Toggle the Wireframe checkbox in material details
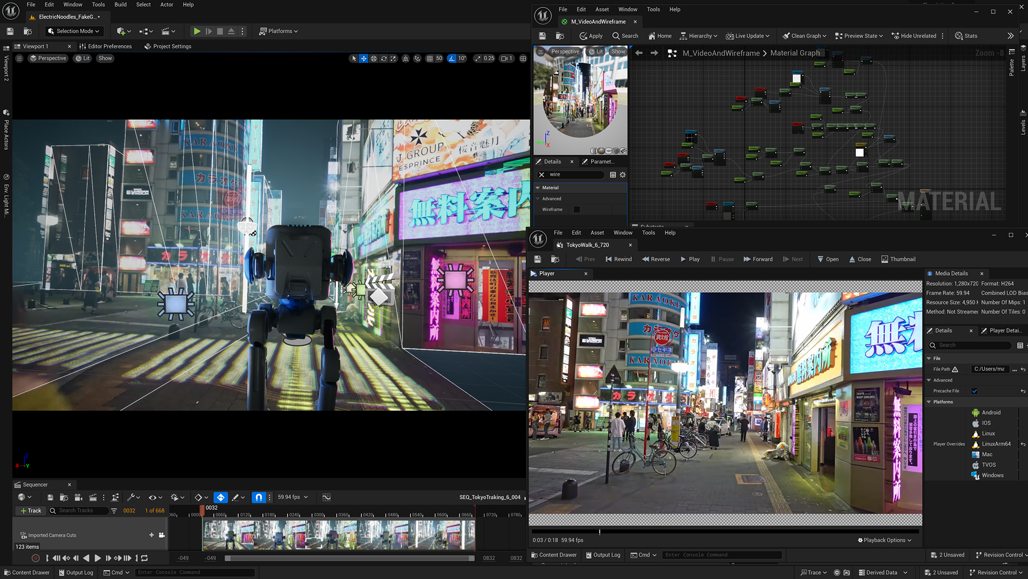This screenshot has height=579, width=1028. coord(577,209)
